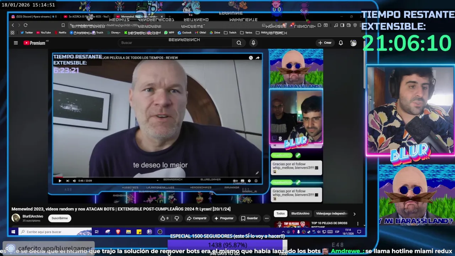Screen dimensions: 455x256
Task: Click the Buscar search field
Action: click(x=175, y=43)
